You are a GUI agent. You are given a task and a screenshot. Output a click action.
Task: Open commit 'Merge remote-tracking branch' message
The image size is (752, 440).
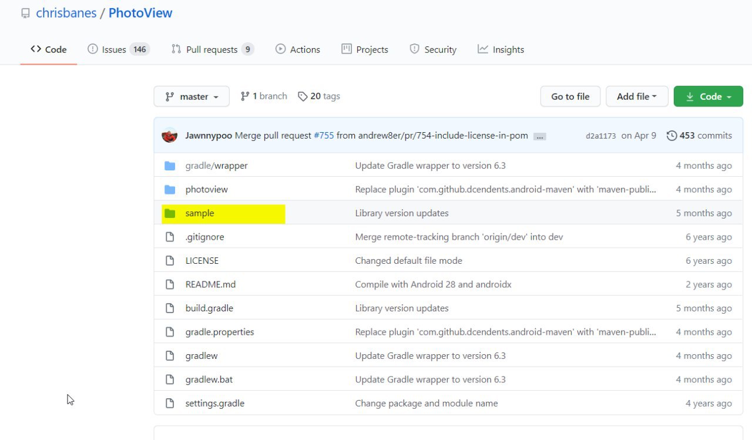pos(459,237)
